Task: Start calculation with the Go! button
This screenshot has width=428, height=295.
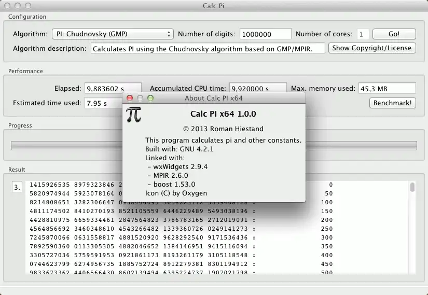Action: (394, 34)
